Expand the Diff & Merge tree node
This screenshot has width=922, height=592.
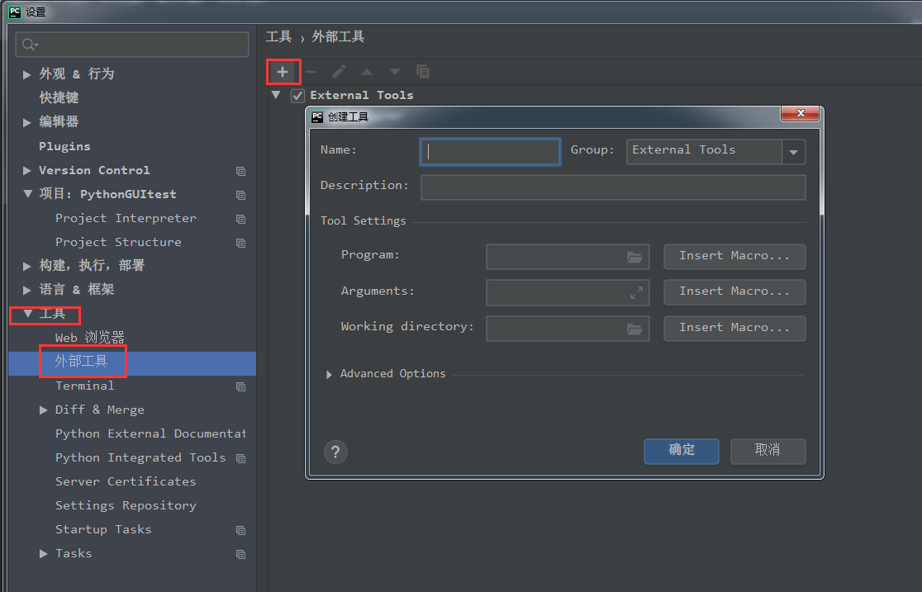point(44,410)
